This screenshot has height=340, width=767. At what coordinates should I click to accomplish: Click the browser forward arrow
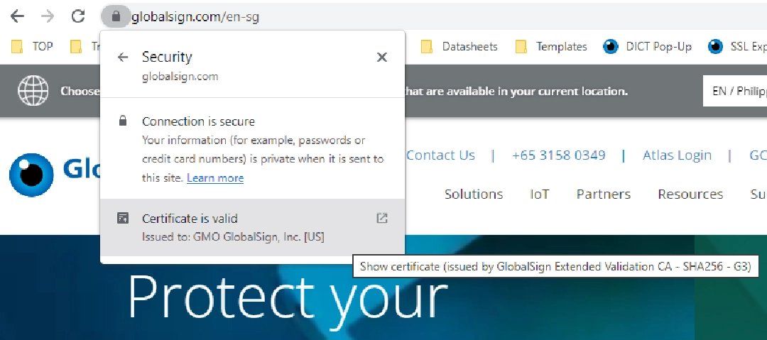tap(48, 16)
